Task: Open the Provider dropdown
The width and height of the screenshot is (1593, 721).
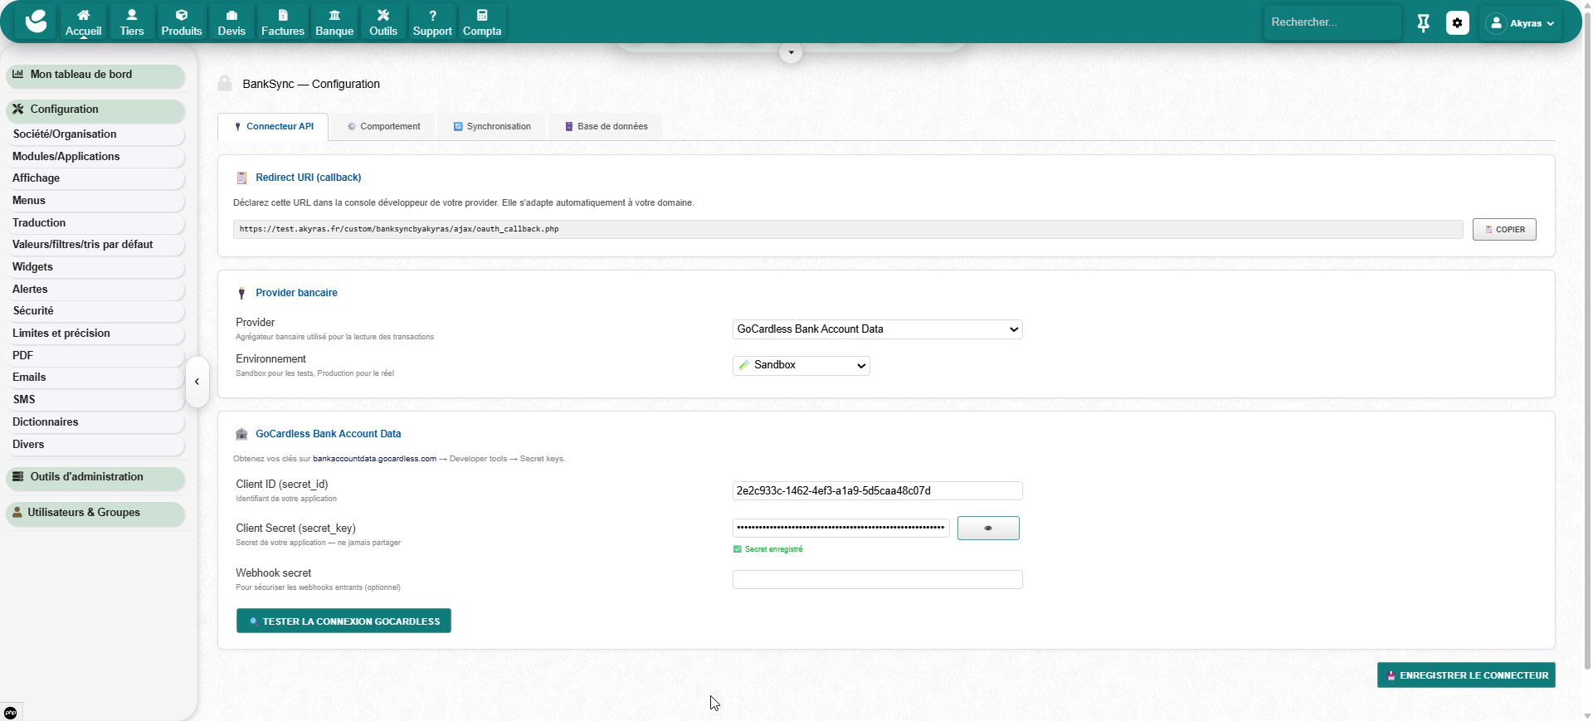Action: pyautogui.click(x=877, y=329)
